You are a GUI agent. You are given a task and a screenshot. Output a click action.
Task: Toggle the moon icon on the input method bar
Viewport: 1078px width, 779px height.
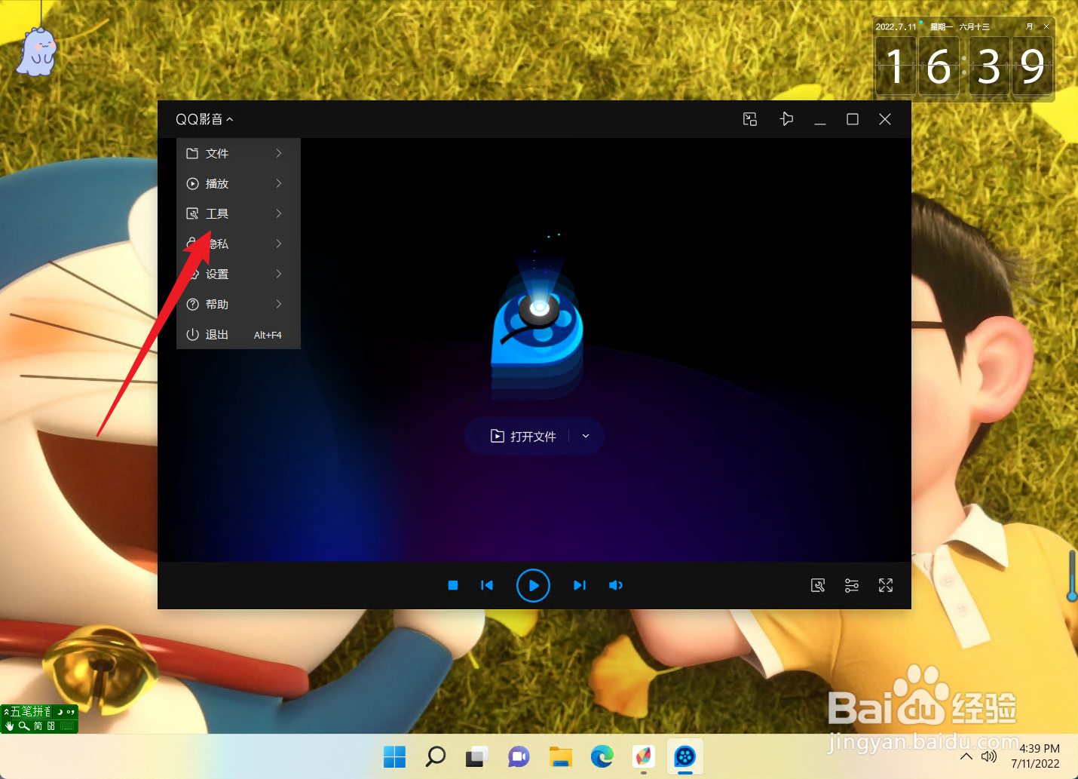[x=60, y=711]
